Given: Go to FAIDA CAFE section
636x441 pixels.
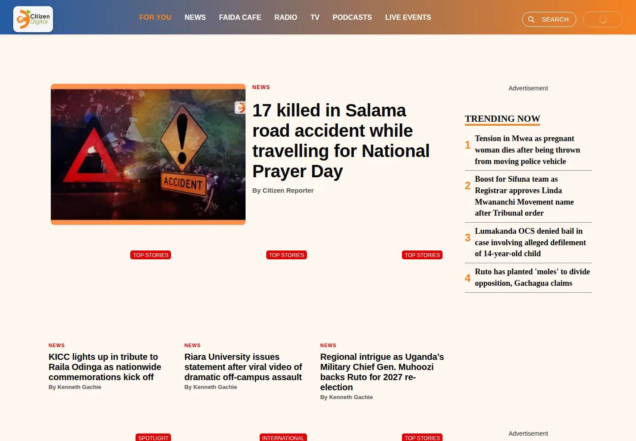Looking at the screenshot, I should (240, 17).
